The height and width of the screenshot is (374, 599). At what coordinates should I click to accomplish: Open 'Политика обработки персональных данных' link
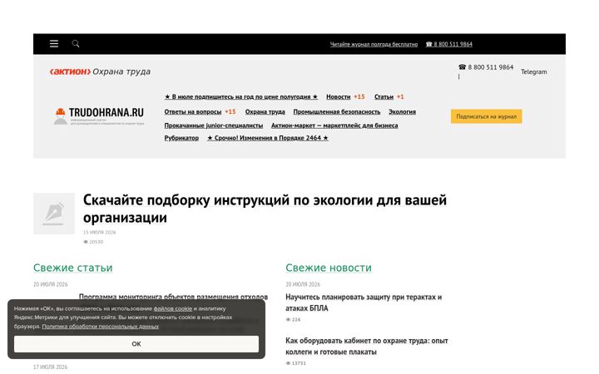[x=100, y=327]
